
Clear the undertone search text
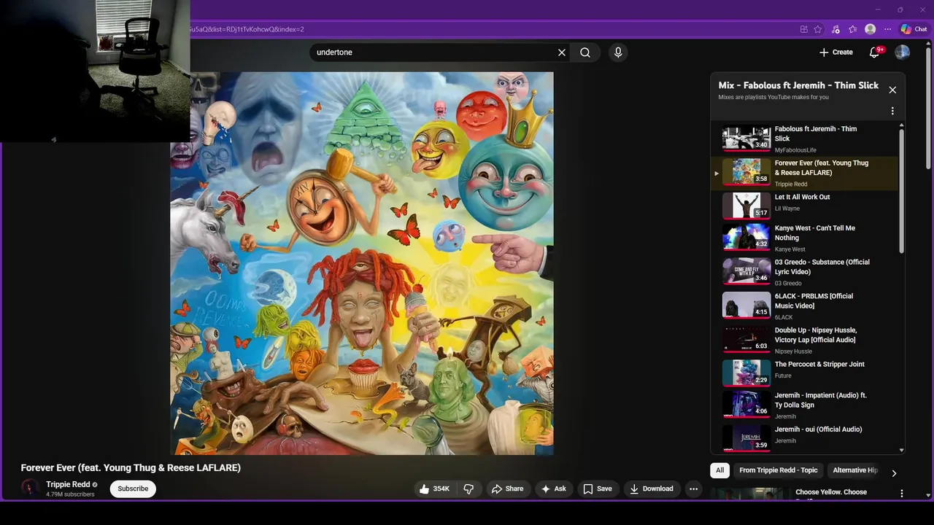[562, 52]
